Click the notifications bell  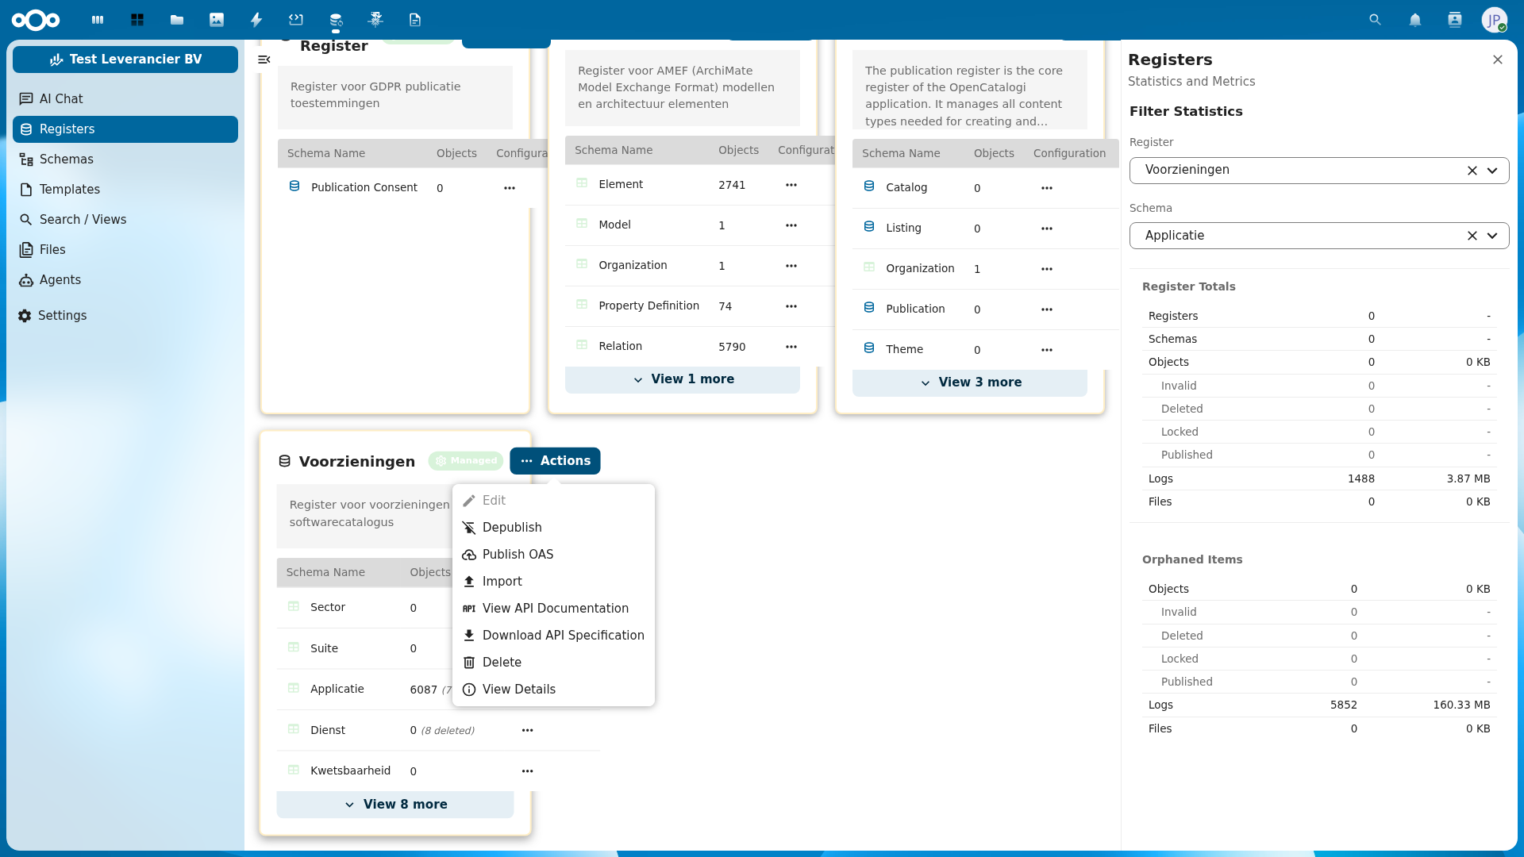click(1415, 20)
